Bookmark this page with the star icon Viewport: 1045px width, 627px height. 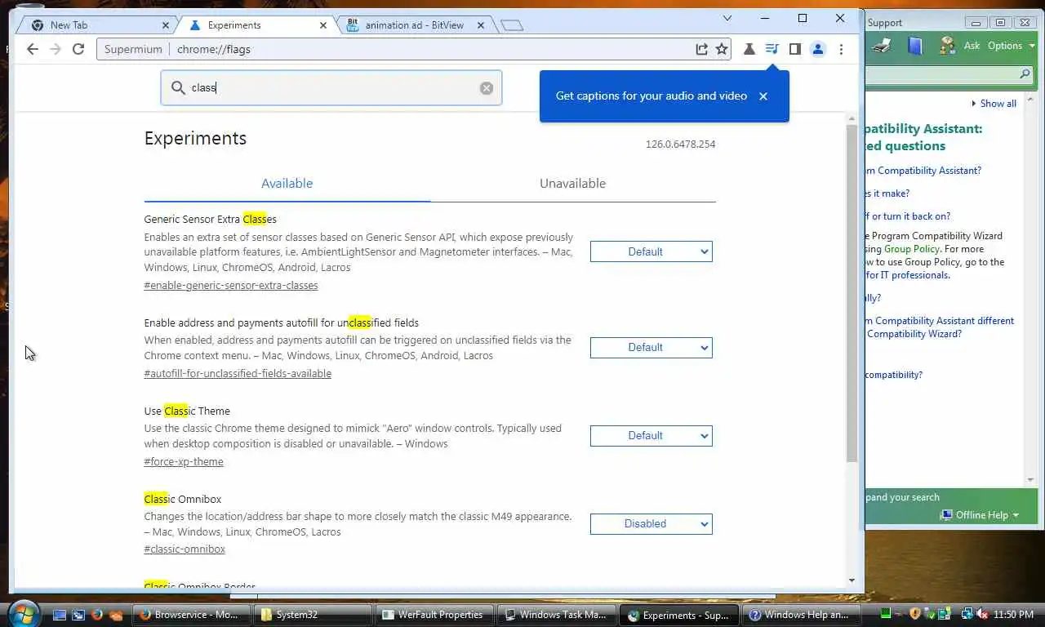(x=722, y=49)
